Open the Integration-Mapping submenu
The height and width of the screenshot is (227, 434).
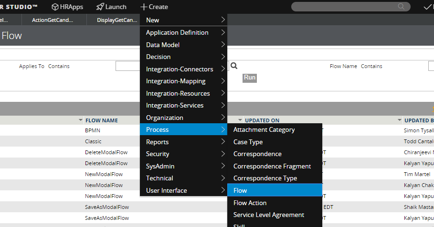[183, 81]
